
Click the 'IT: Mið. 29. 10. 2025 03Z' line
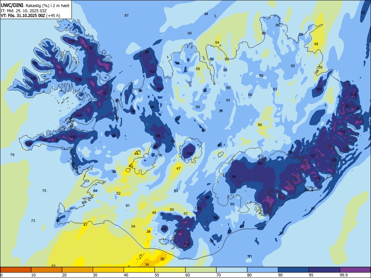click(24, 11)
